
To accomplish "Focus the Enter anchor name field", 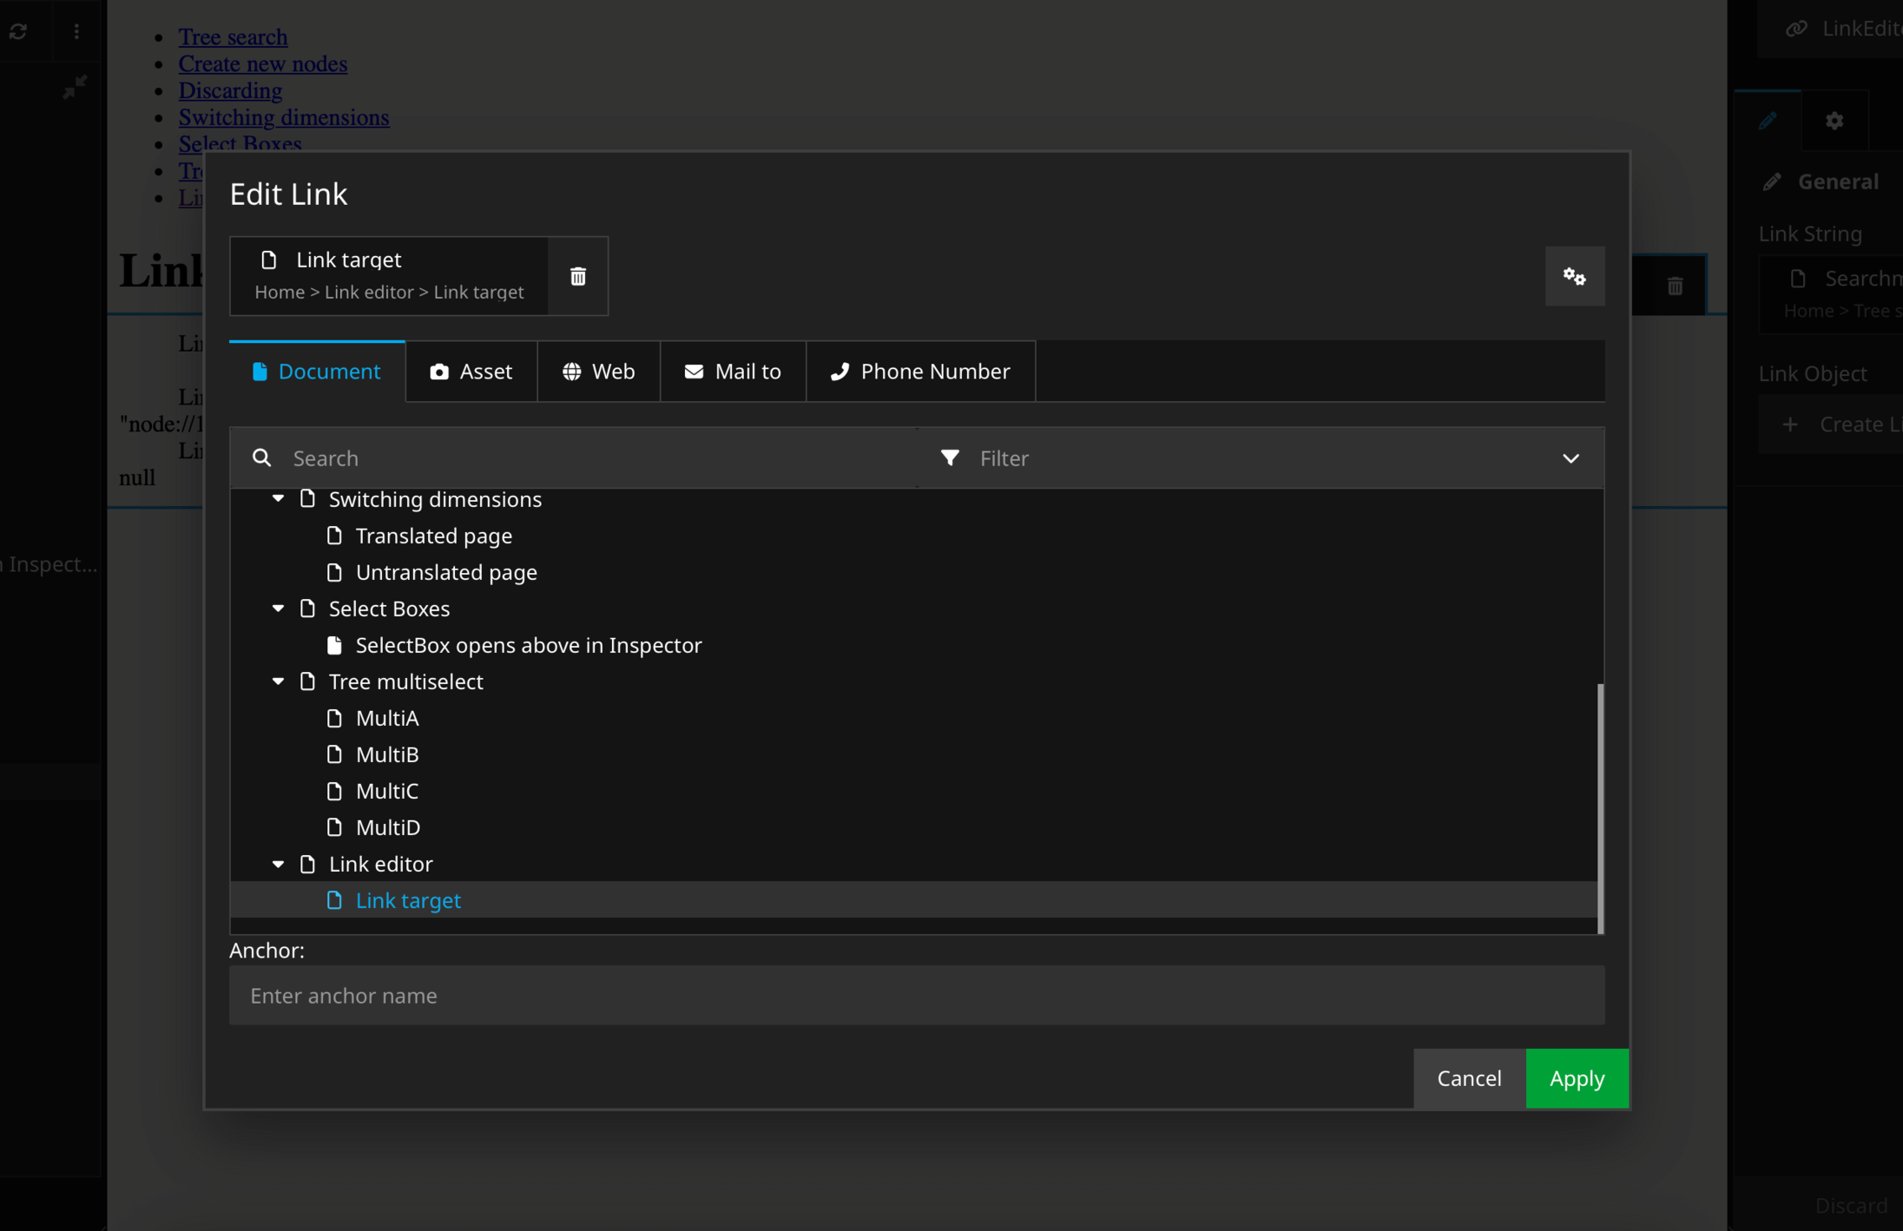I will (x=916, y=996).
